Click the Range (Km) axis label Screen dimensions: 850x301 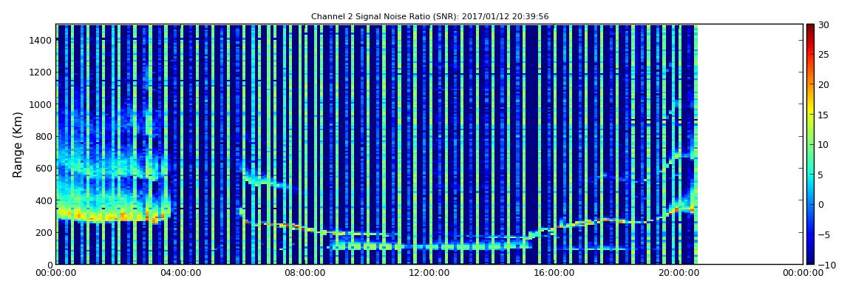[x=18, y=144]
